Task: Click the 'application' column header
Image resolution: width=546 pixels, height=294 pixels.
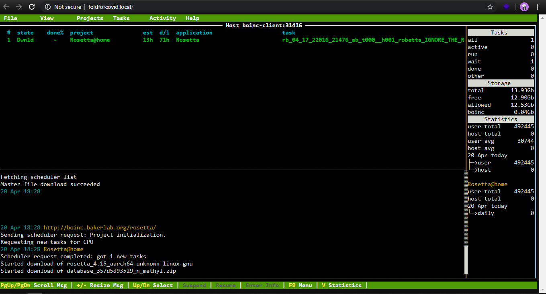Action: (x=194, y=32)
